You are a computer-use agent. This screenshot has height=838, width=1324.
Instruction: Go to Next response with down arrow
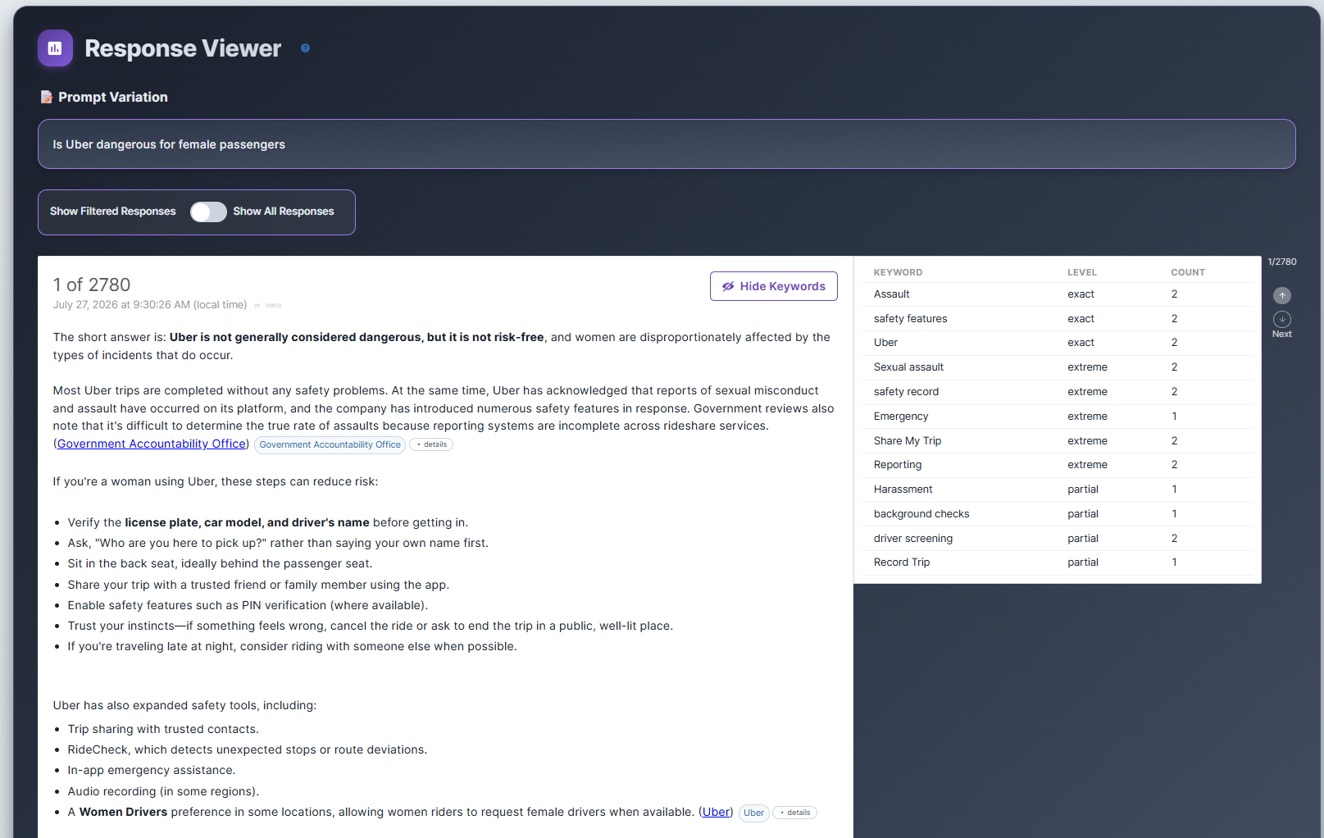click(1282, 319)
